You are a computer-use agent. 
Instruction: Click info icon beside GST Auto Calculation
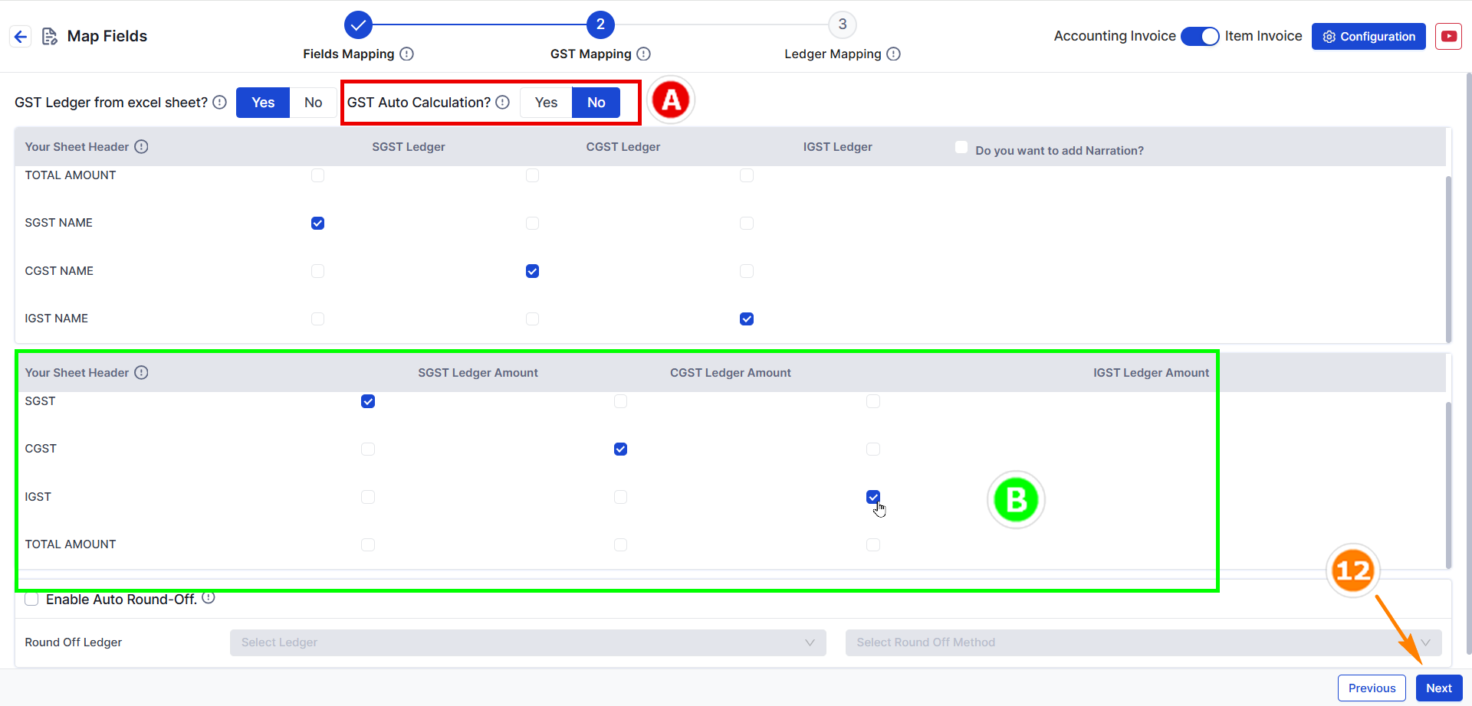(503, 103)
